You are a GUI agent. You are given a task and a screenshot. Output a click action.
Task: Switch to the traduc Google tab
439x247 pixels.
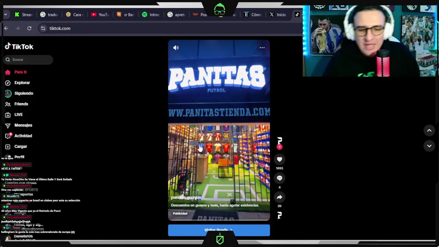[49, 15]
